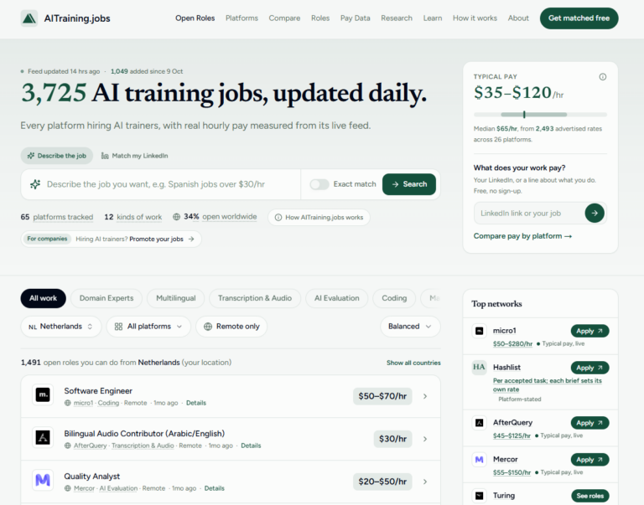
Task: Click the Search button
Action: pyautogui.click(x=409, y=184)
